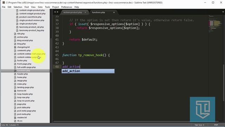Open Tab Size: 4 setting in status bar
Image resolution: width=225 pixels, height=127 pixels.
point(199,125)
